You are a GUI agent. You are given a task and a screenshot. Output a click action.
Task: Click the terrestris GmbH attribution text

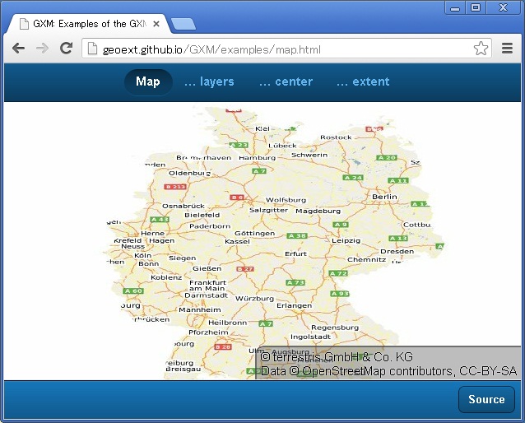(x=337, y=357)
